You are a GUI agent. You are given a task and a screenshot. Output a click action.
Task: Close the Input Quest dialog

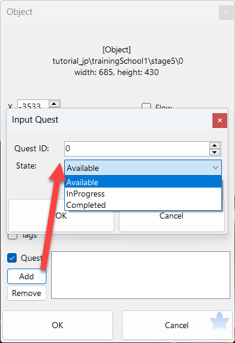pyautogui.click(x=220, y=120)
